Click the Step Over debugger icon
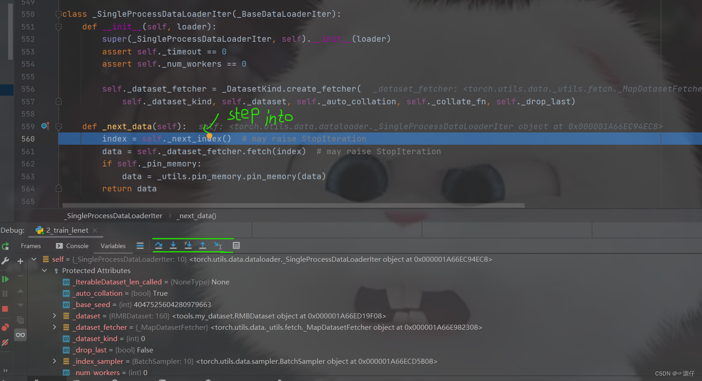Image resolution: width=702 pixels, height=381 pixels. 158,245
